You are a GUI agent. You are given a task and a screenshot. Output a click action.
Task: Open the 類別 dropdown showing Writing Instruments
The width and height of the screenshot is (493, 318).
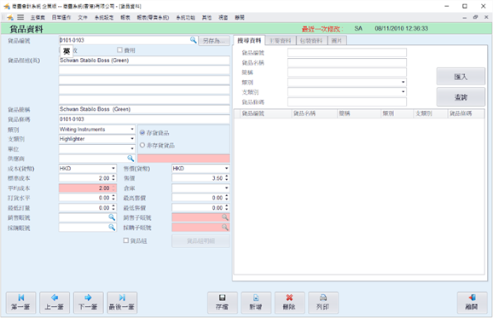[x=132, y=129]
